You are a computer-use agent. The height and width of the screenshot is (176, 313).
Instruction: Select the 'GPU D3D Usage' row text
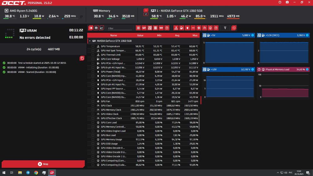[109, 143]
